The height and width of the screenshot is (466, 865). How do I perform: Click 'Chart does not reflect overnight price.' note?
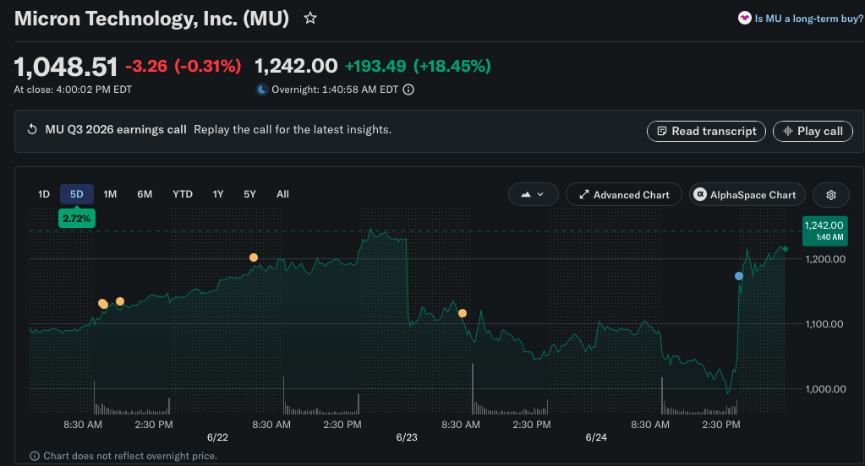pos(130,456)
